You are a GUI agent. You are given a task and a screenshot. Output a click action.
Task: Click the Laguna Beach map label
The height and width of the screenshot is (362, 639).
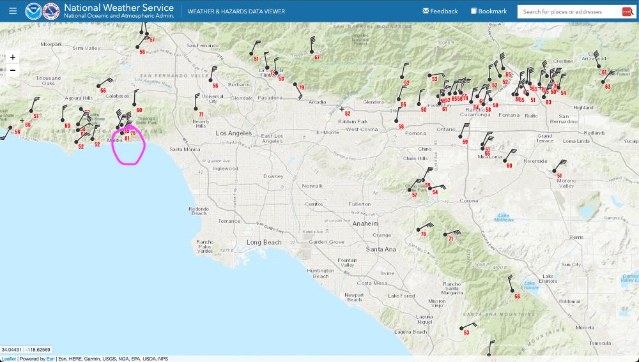pos(410,332)
